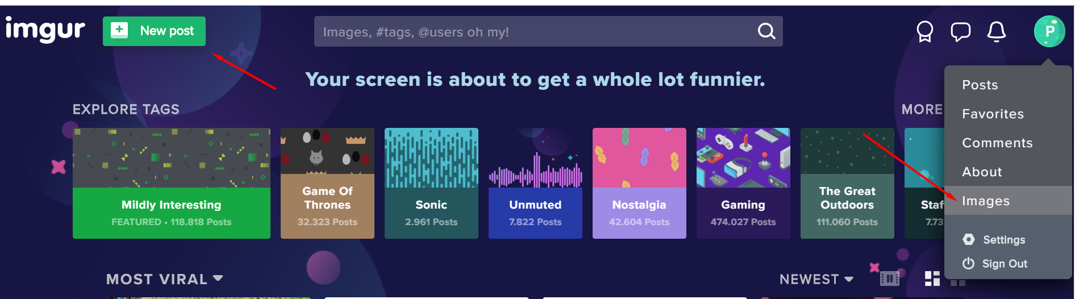
Task: Open the trophy badge icon
Action: click(925, 32)
